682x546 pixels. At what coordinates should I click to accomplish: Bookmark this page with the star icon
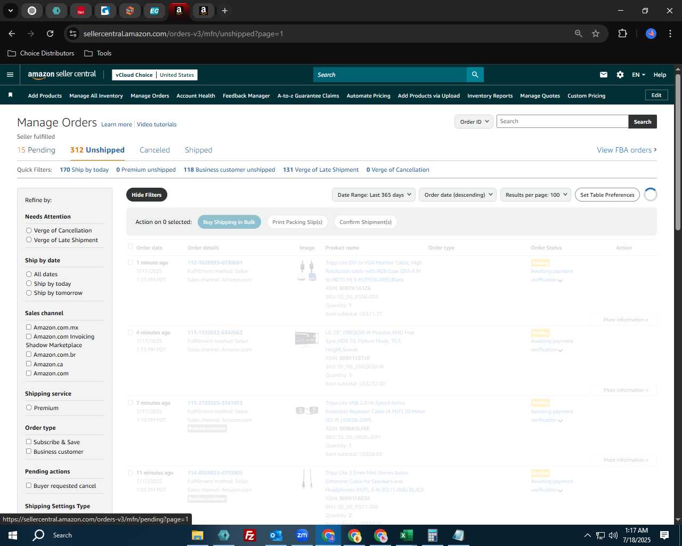click(596, 34)
